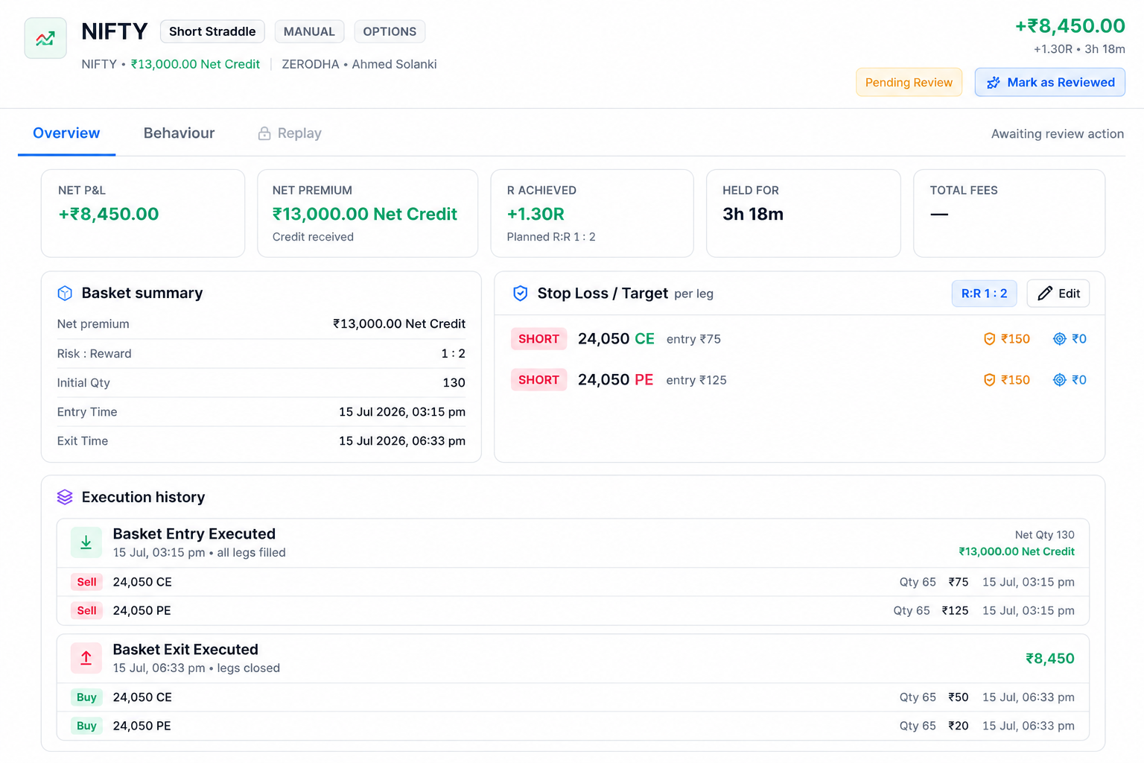Click the shield icon beside Stop Loss / Target
The height and width of the screenshot is (763, 1144).
point(521,294)
